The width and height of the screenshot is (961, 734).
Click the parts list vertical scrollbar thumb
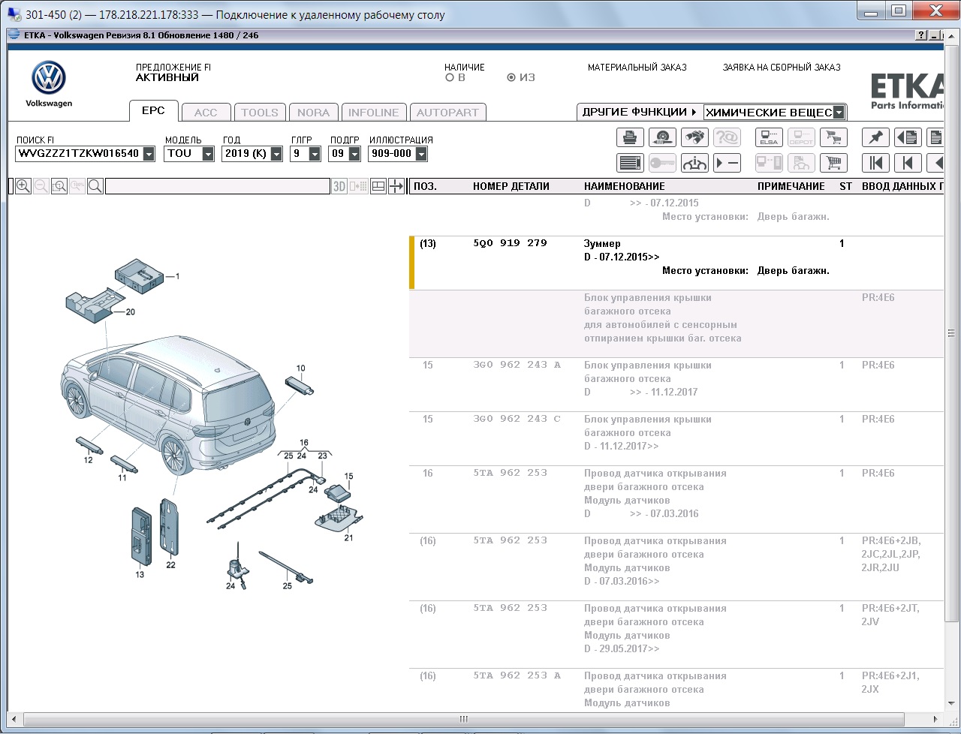coord(951,333)
